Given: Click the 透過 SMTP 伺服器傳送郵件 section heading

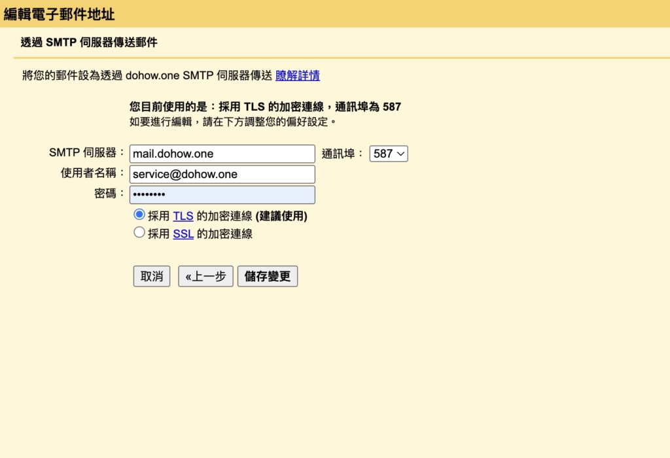Looking at the screenshot, I should point(89,43).
